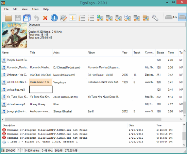The height and width of the screenshot is (154, 187).
Task: Click the 'Honey Honey' title cell
Action: pyautogui.click(x=38, y=104)
